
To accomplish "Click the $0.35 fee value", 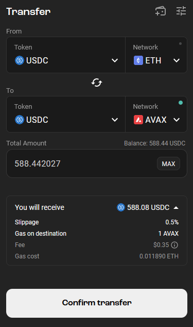I will (x=161, y=245).
